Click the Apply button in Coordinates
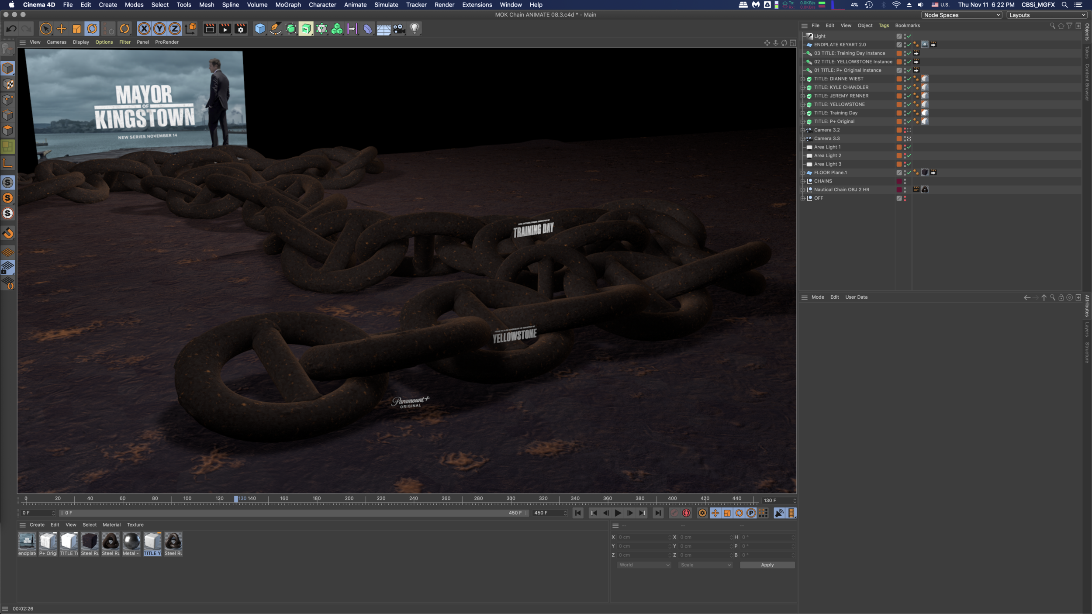This screenshot has width=1092, height=614. pyautogui.click(x=767, y=565)
